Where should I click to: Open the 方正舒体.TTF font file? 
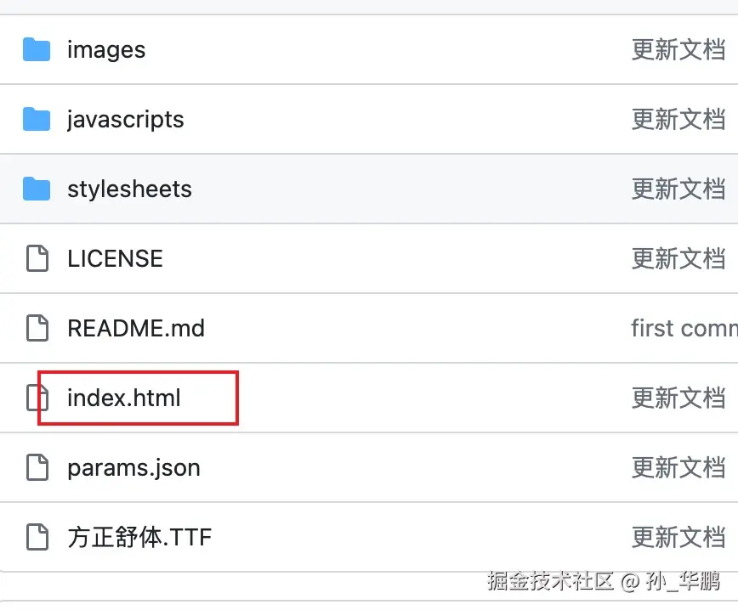tap(139, 537)
